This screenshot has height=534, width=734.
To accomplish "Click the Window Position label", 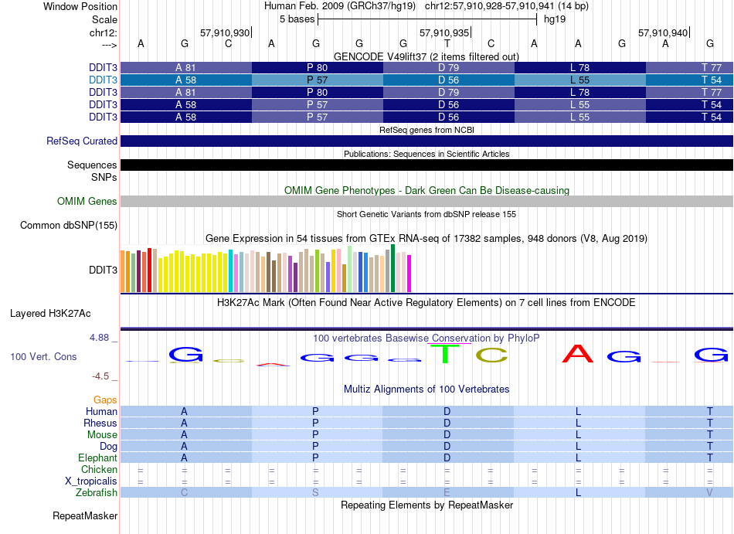I will [x=80, y=6].
